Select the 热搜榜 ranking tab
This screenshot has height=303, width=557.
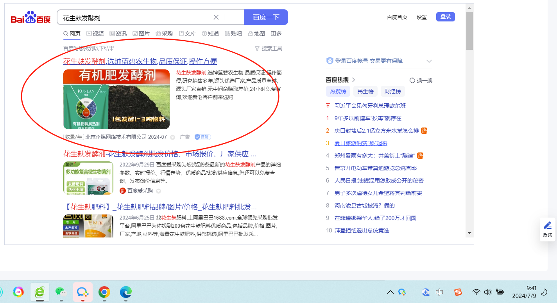pyautogui.click(x=338, y=91)
